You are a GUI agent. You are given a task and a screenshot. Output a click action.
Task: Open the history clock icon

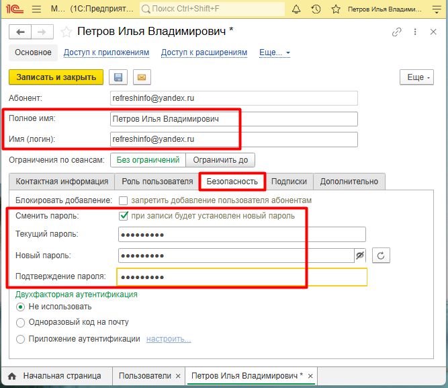[316, 9]
